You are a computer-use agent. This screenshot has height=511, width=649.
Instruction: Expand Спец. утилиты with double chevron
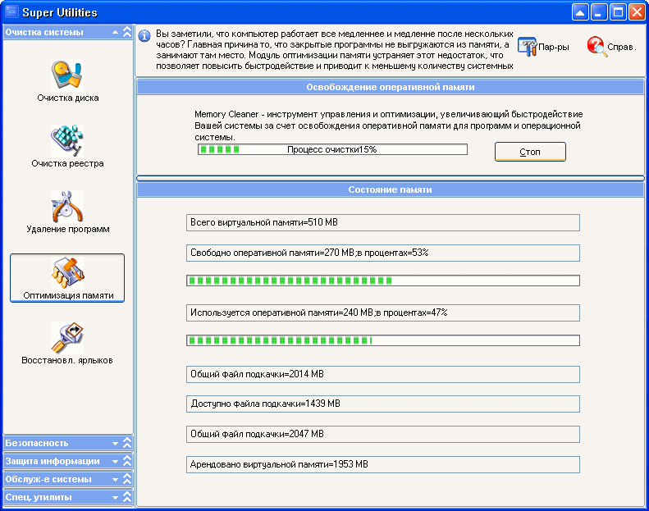pos(127,497)
